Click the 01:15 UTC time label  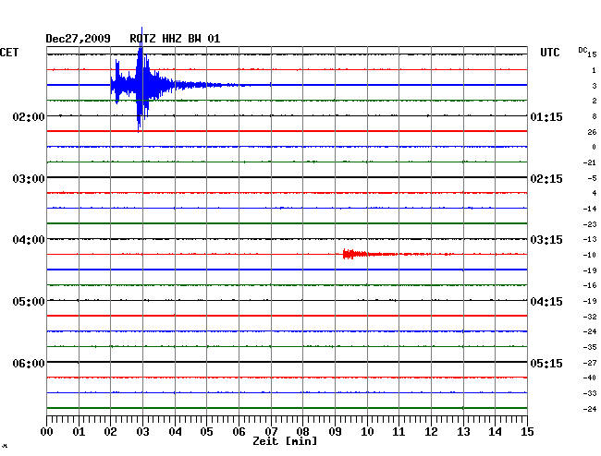[546, 116]
